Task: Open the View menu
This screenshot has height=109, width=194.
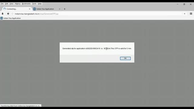Action: point(12,4)
